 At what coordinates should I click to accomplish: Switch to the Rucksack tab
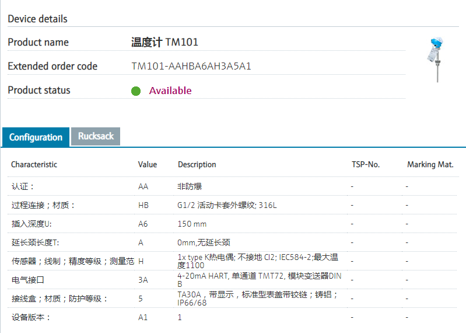tap(96, 136)
